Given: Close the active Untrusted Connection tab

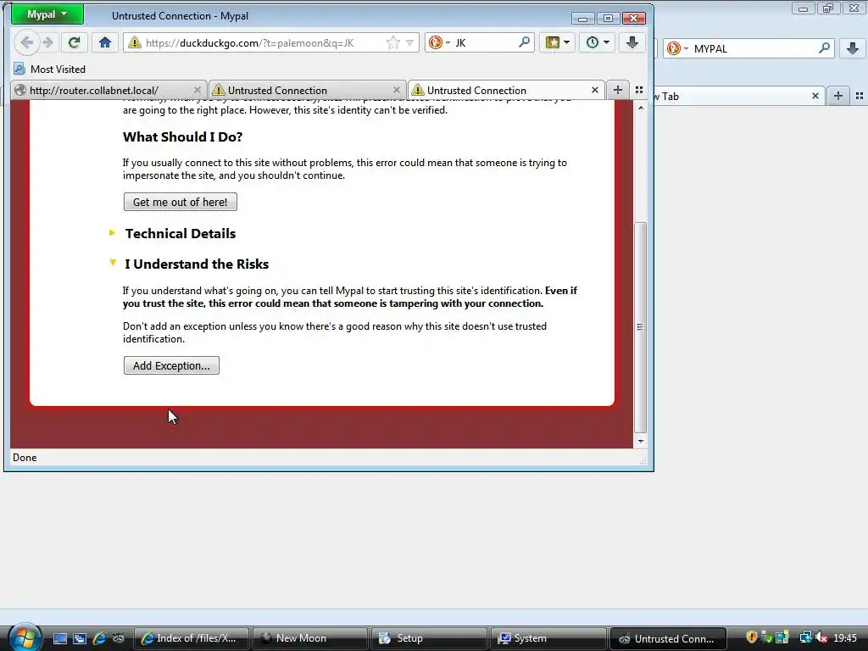Looking at the screenshot, I should [x=595, y=90].
